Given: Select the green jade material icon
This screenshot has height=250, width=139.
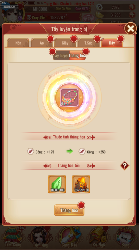Looking at the screenshot, I should tap(57, 184).
